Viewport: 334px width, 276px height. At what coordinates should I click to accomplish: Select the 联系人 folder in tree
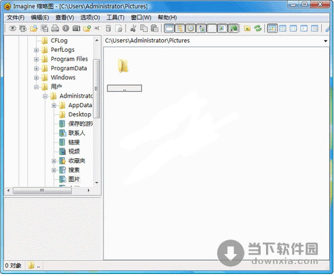tap(77, 133)
